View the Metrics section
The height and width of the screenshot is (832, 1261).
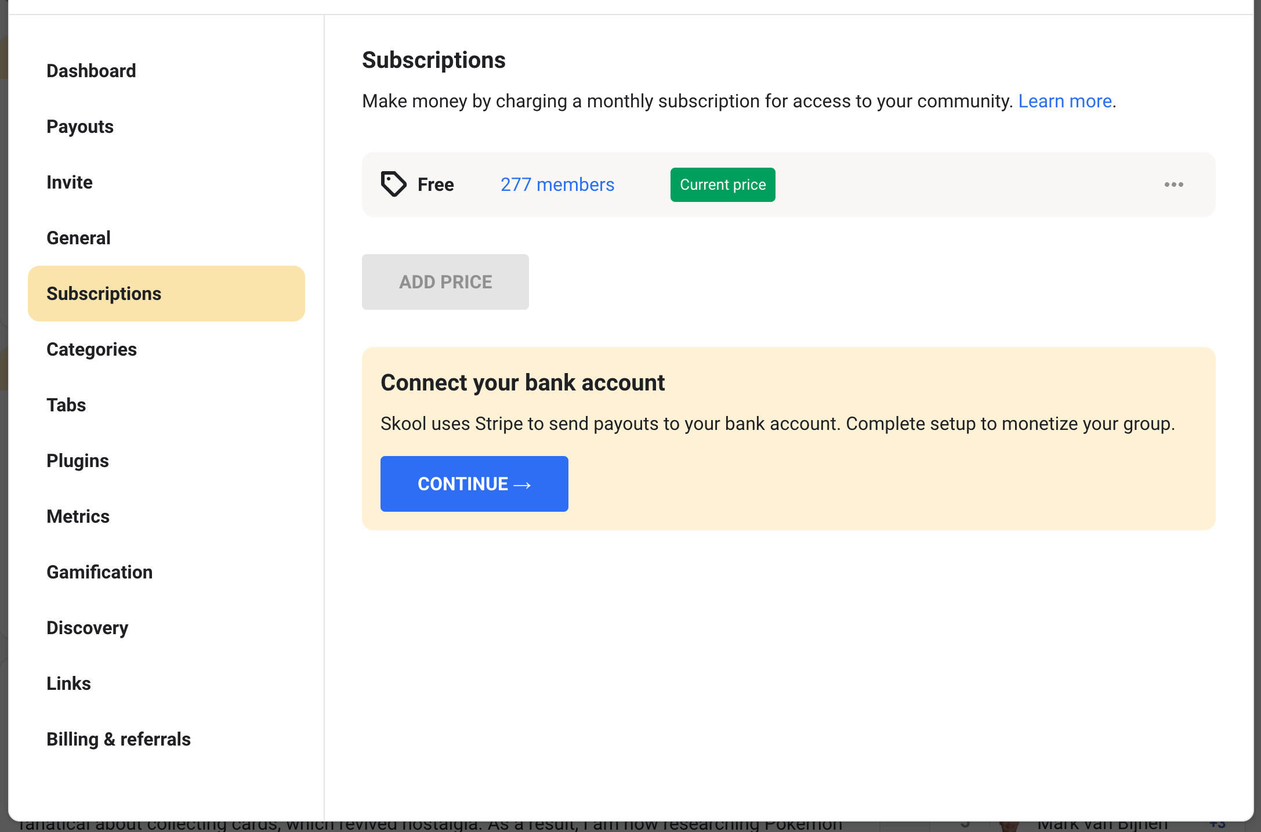coord(78,516)
